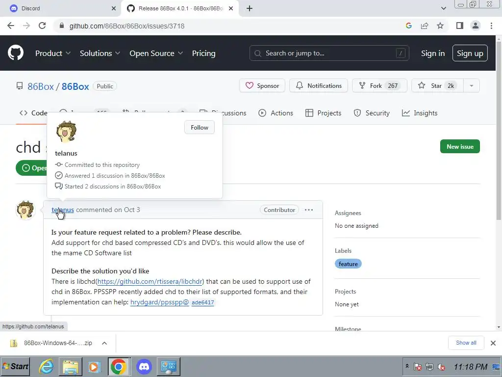Expand the star lists dropdown arrow
502x377 pixels.
tap(471, 85)
